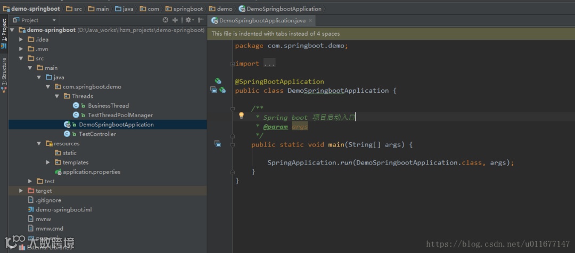Screen dimensions: 575x253
Task: Expand the templates folder
Action: [x=48, y=162]
